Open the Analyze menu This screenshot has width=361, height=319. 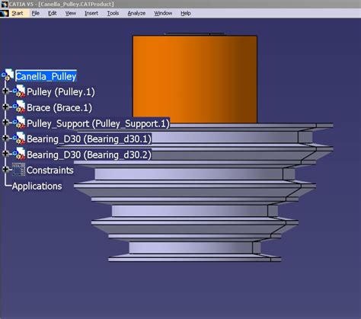click(136, 13)
